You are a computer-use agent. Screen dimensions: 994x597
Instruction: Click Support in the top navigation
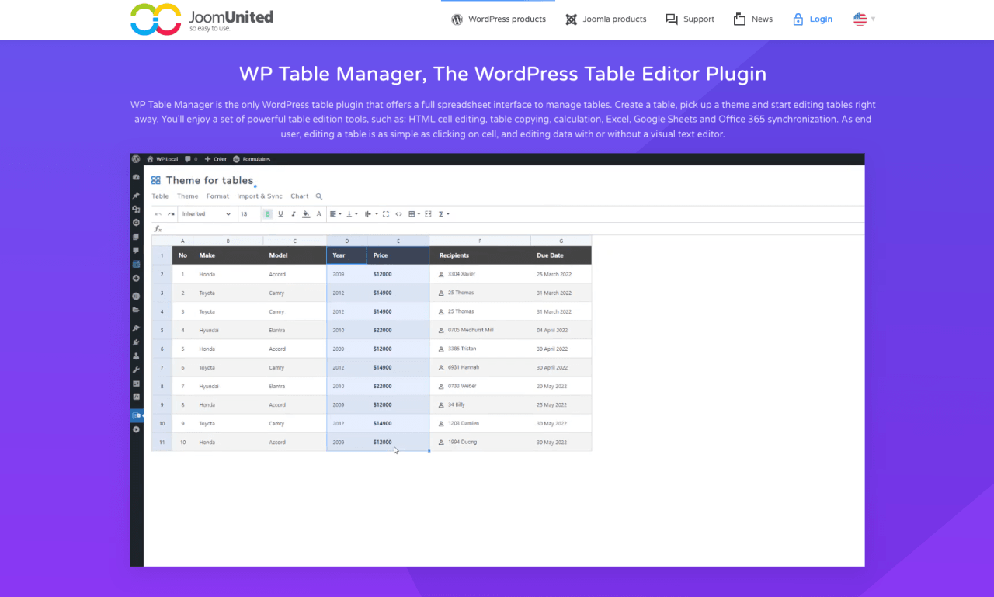click(x=690, y=19)
